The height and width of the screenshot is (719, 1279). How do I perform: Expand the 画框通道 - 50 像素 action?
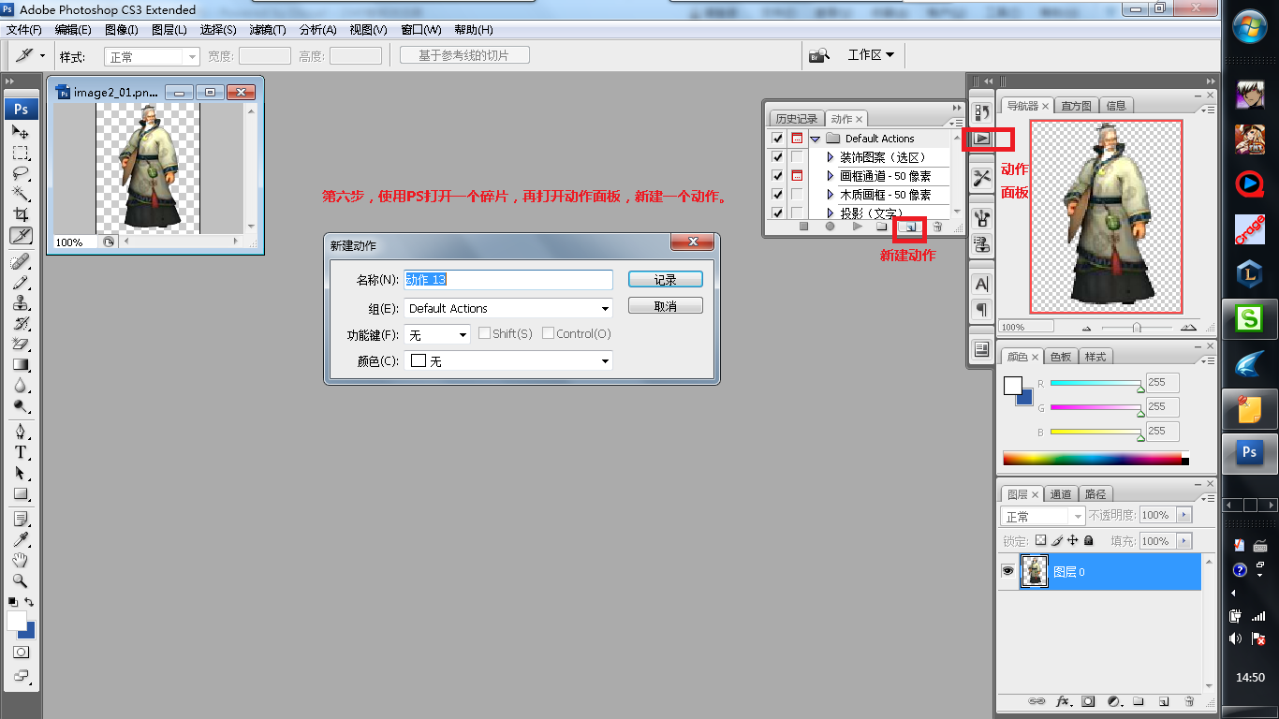click(831, 176)
